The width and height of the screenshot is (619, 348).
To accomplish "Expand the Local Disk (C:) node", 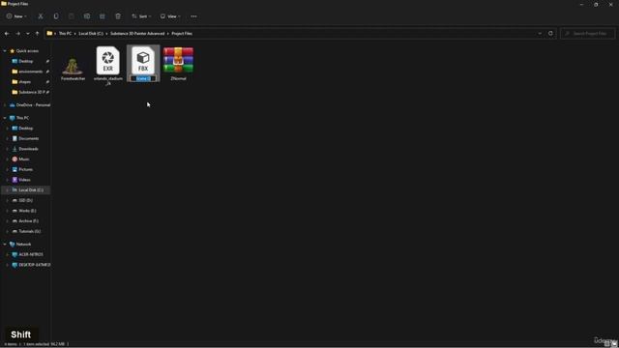I will [x=7, y=190].
